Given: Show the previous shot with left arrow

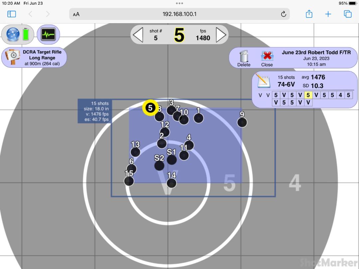Looking at the screenshot, I should [138, 35].
